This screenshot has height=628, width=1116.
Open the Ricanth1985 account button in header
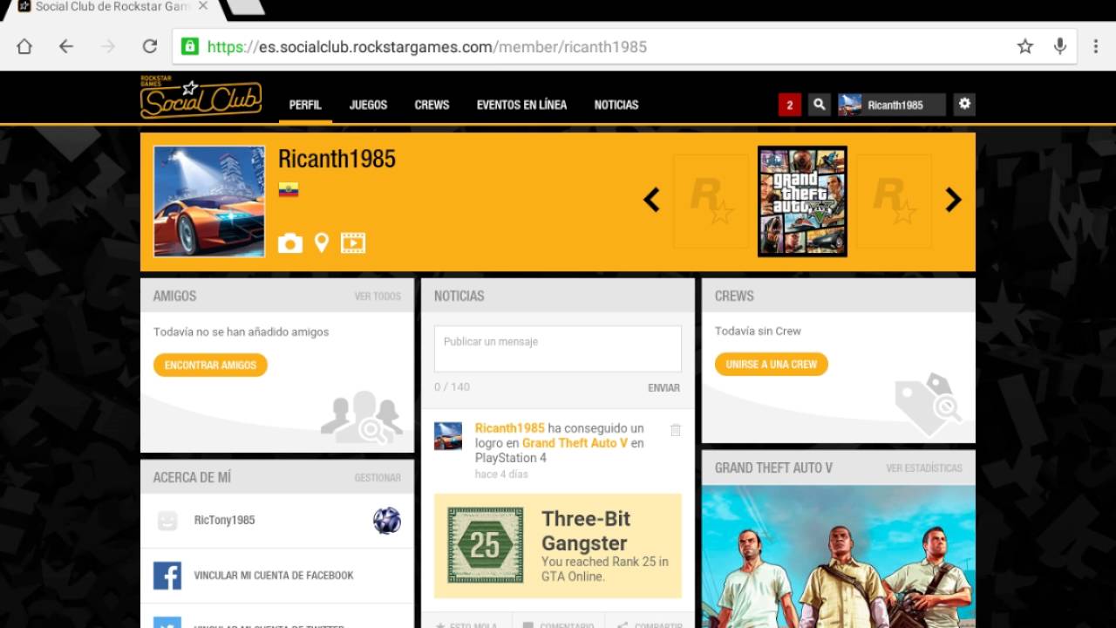tap(892, 105)
